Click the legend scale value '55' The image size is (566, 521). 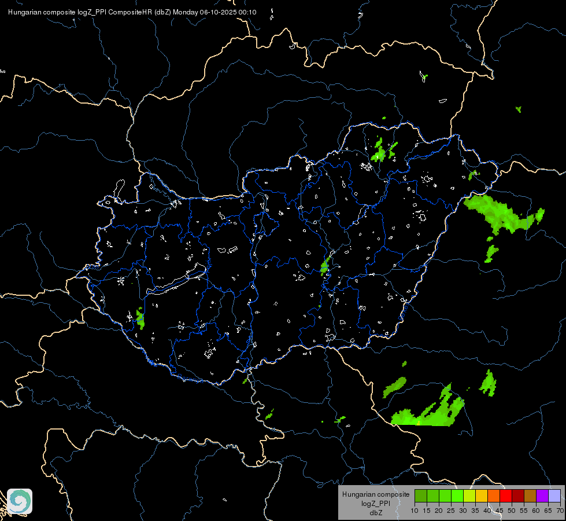click(x=524, y=511)
